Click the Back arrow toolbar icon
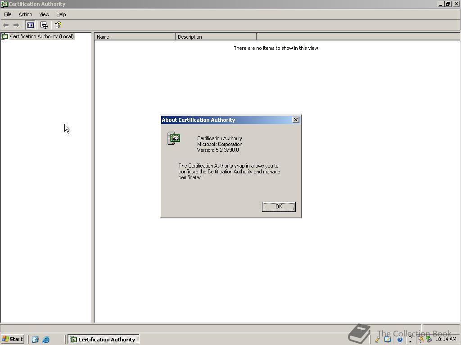Viewport: 461px width, 345px height. [x=6, y=25]
